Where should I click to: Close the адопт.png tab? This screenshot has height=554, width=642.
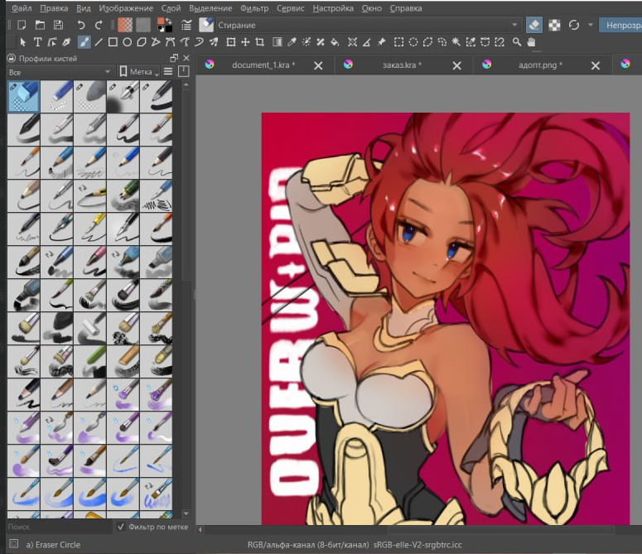point(596,65)
